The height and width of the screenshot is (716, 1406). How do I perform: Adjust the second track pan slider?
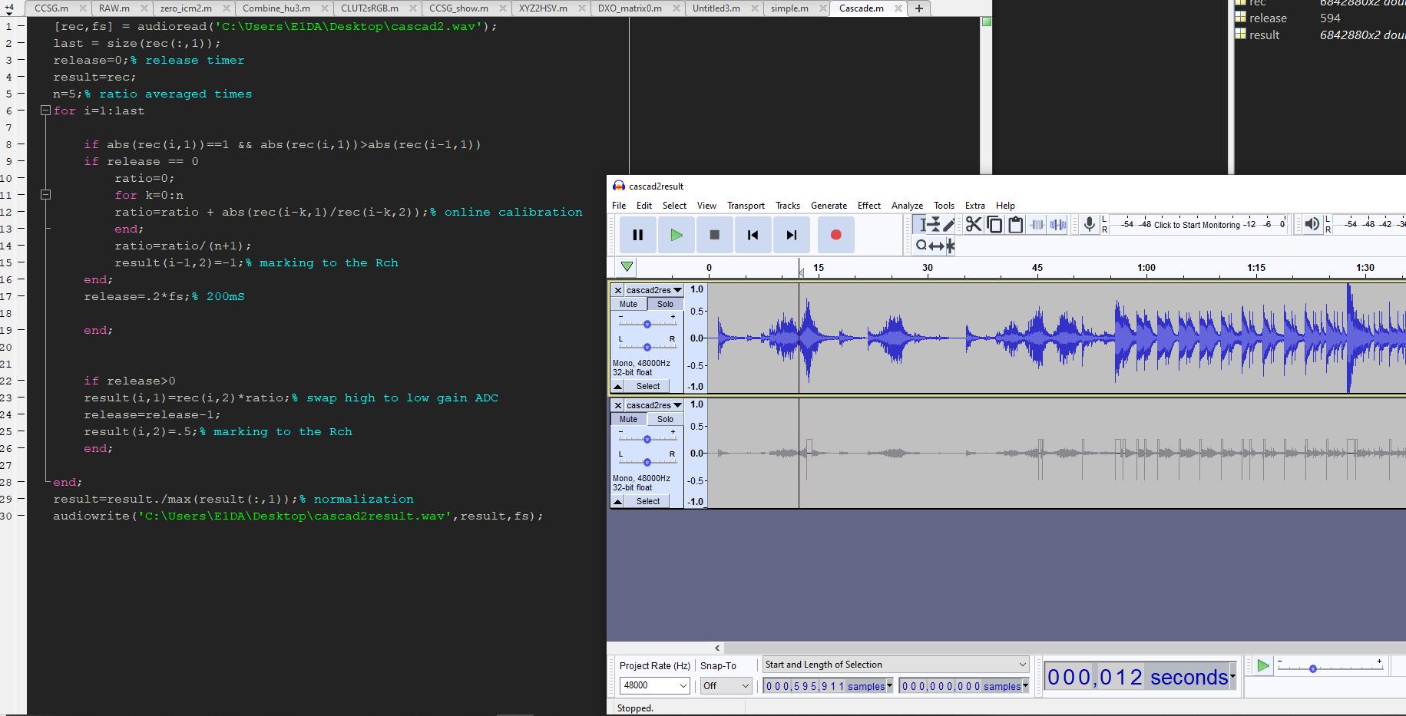click(x=647, y=462)
